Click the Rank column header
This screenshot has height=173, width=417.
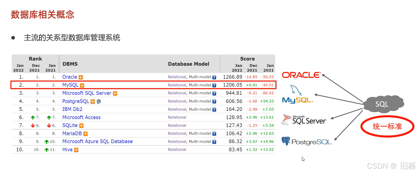coord(35,59)
